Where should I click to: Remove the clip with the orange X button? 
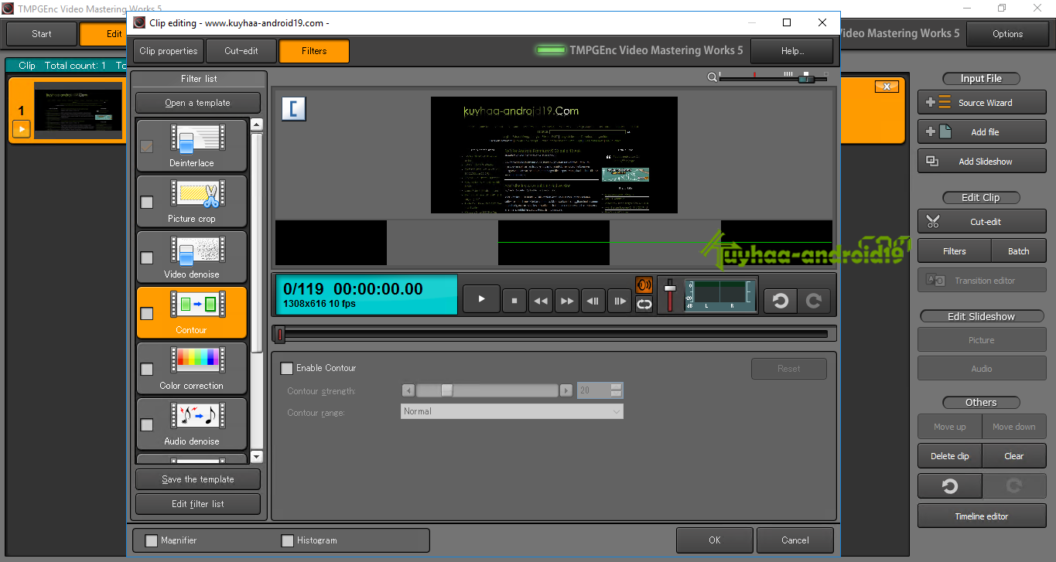tap(887, 87)
